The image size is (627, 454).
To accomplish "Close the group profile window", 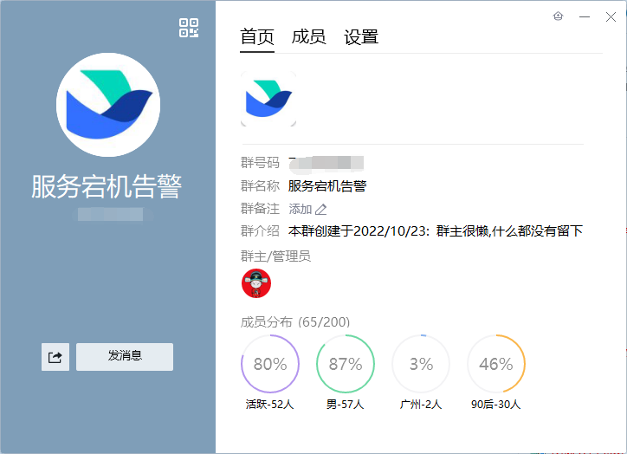I will pyautogui.click(x=611, y=16).
